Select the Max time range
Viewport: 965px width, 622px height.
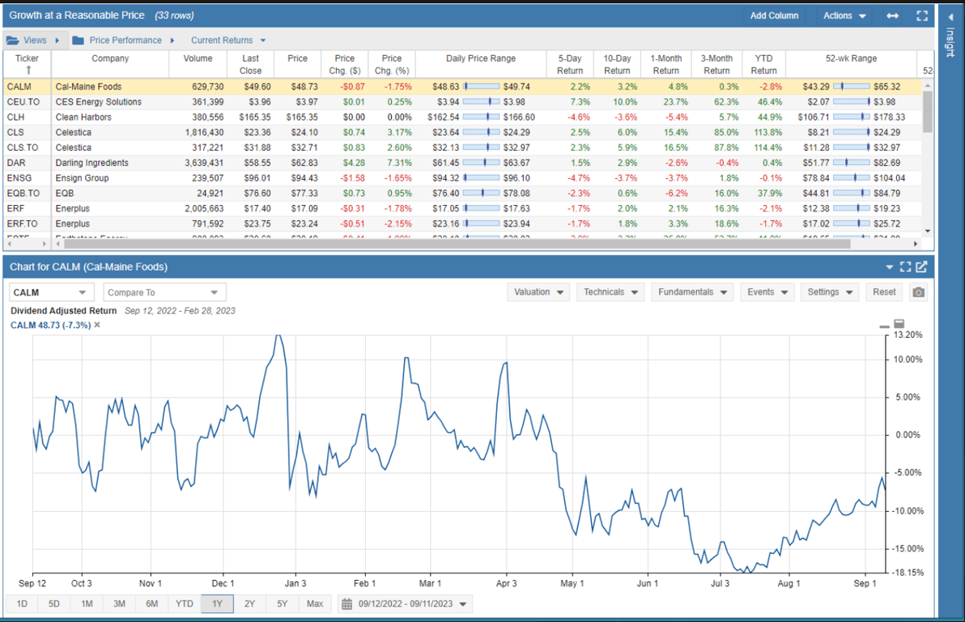click(x=314, y=604)
